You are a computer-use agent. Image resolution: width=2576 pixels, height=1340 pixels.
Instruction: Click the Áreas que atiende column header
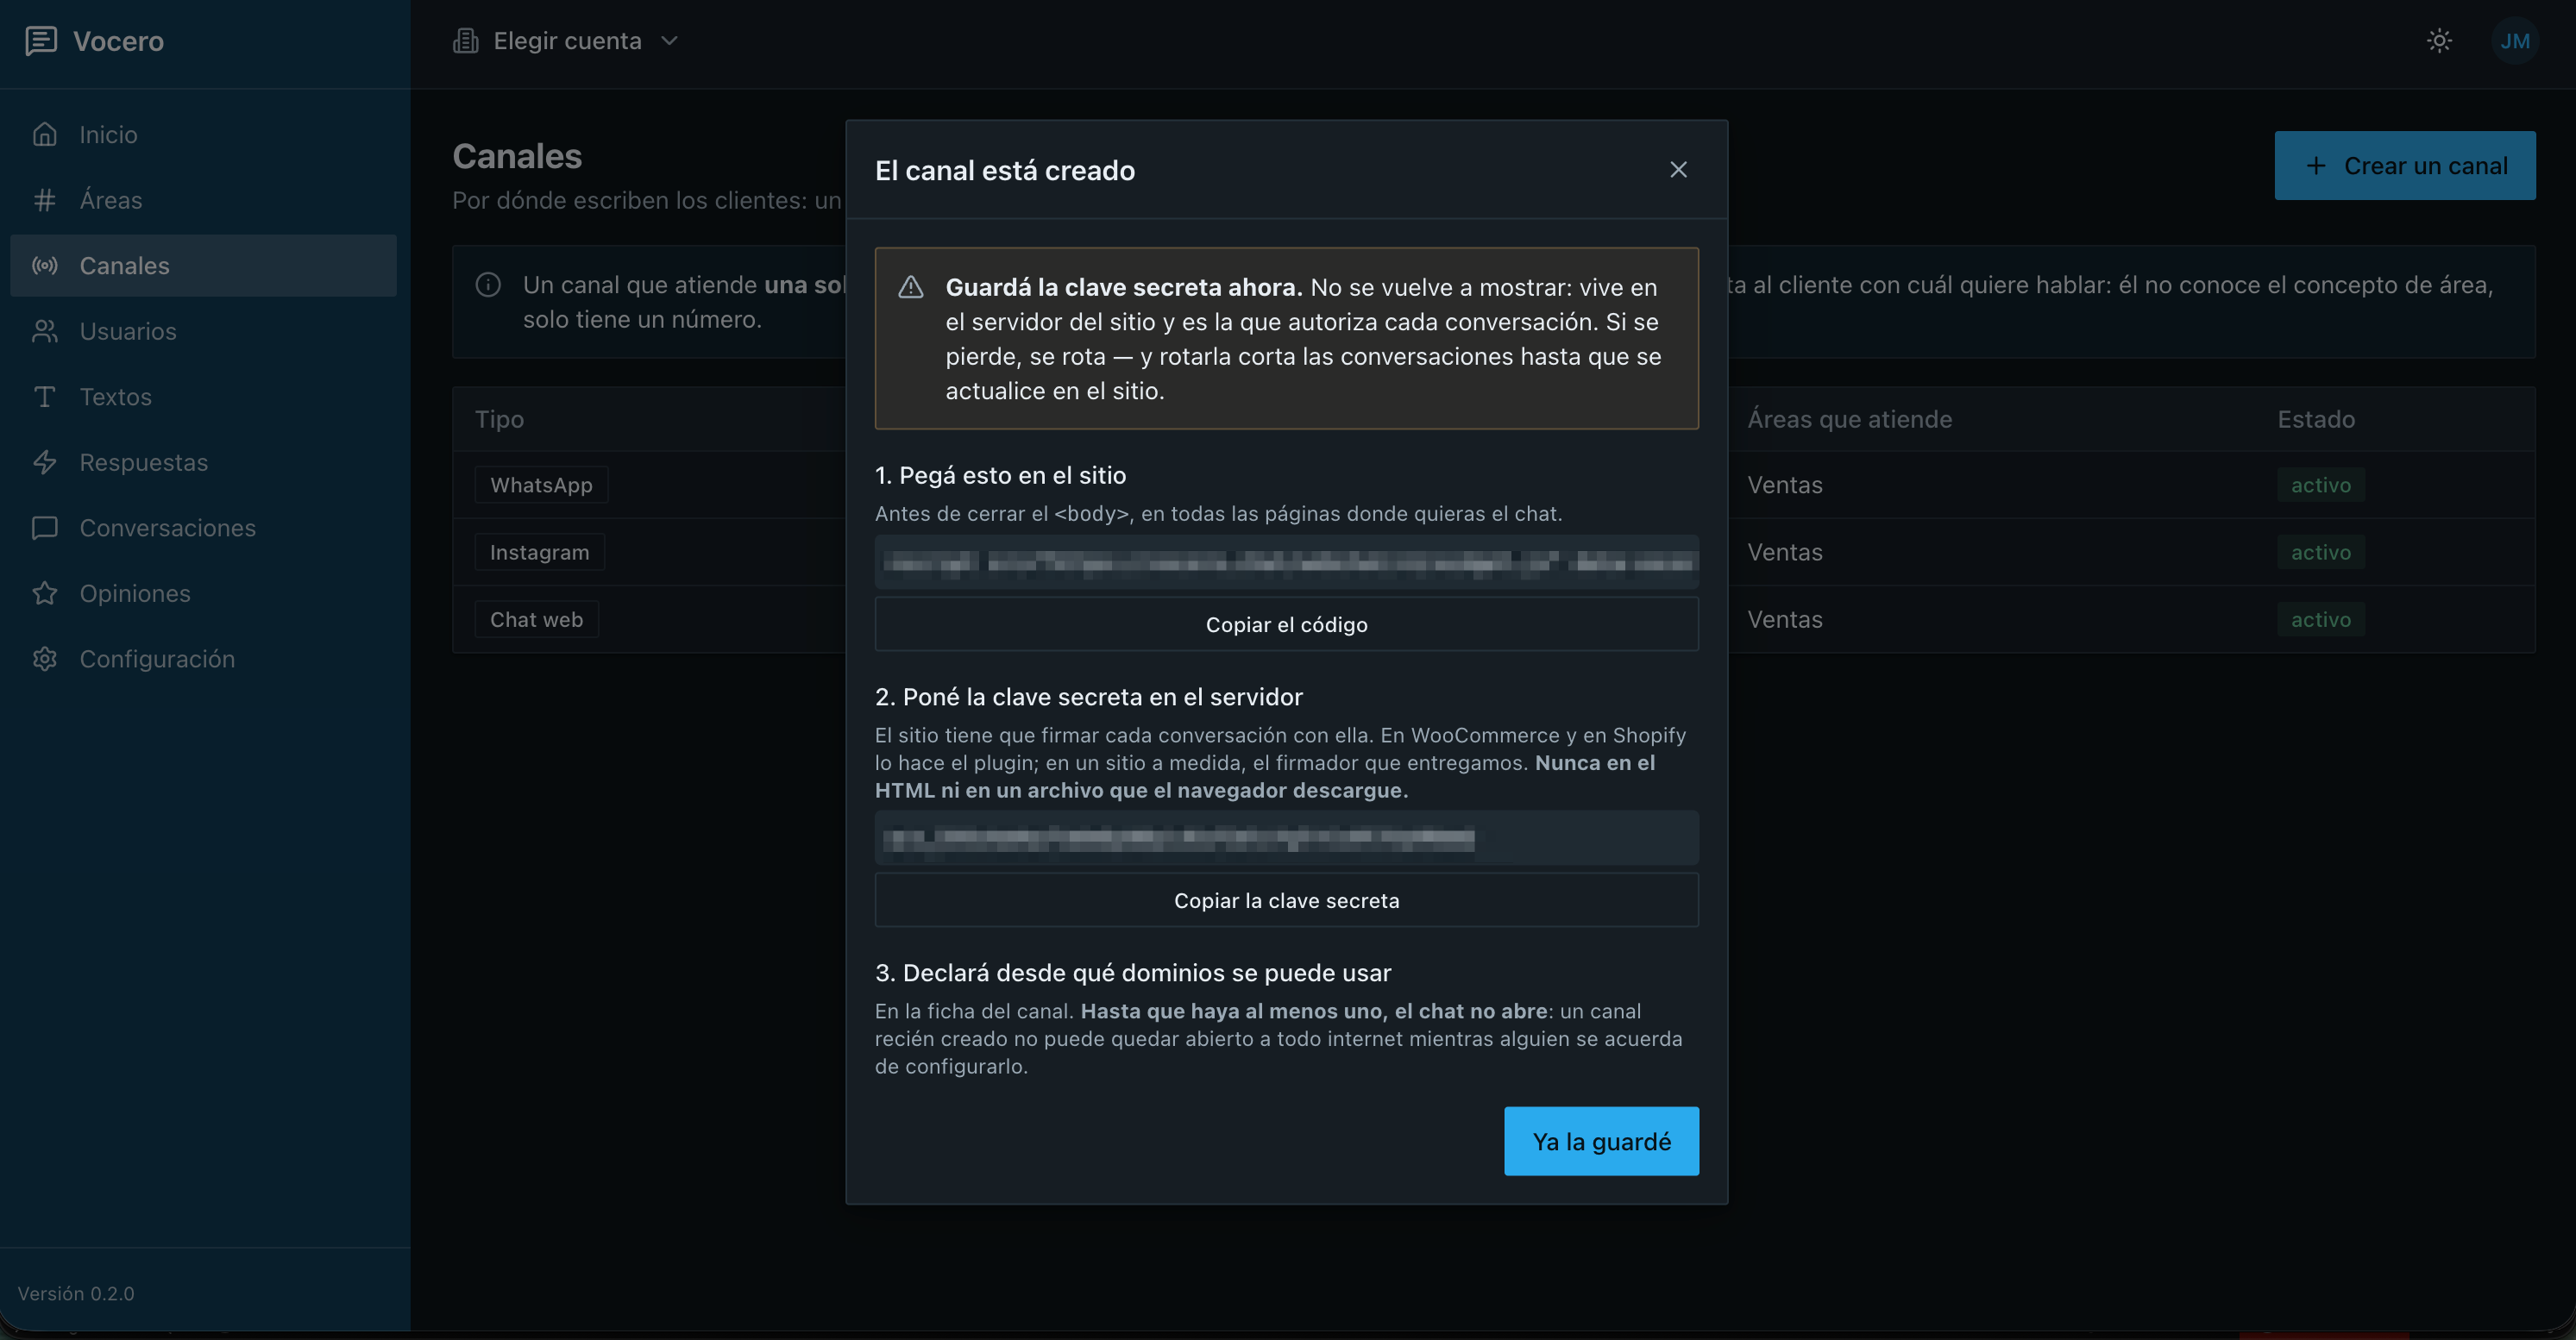pyautogui.click(x=1849, y=419)
